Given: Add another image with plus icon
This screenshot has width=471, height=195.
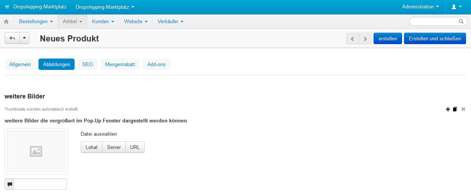Looking at the screenshot, I should point(448,109).
